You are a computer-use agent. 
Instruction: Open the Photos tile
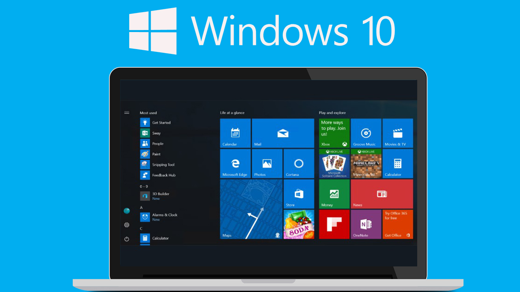[267, 163]
